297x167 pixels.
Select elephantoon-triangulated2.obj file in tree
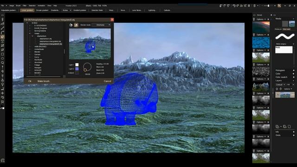[x=51, y=44]
